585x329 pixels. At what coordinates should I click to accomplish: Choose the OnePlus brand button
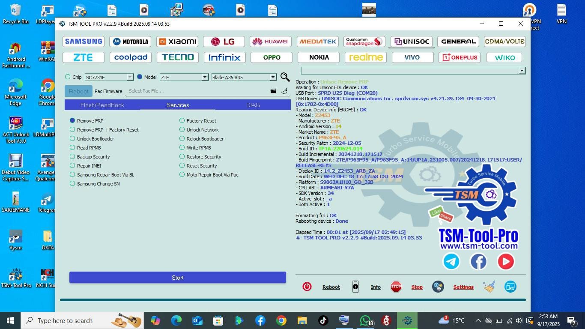(460, 57)
